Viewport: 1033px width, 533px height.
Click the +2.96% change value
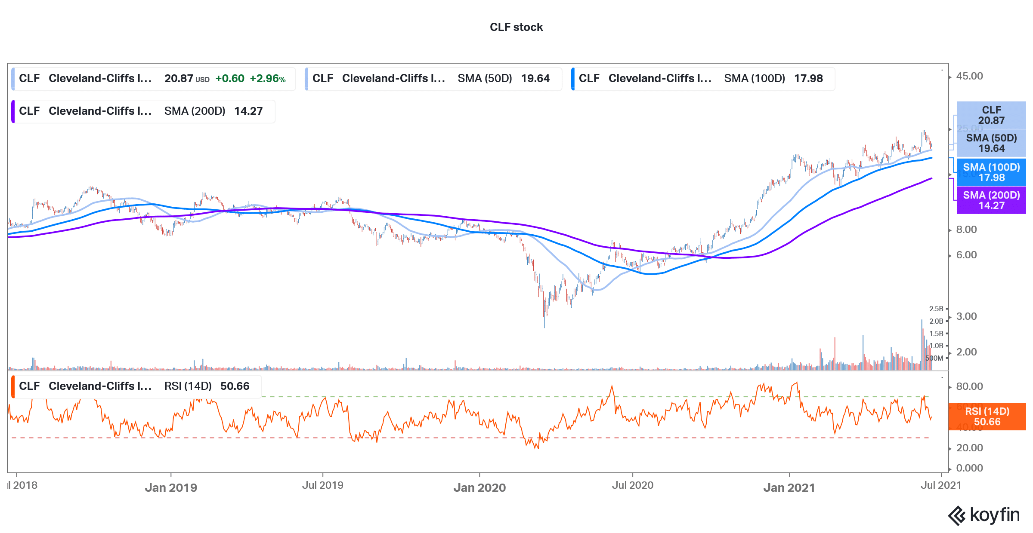click(x=268, y=79)
